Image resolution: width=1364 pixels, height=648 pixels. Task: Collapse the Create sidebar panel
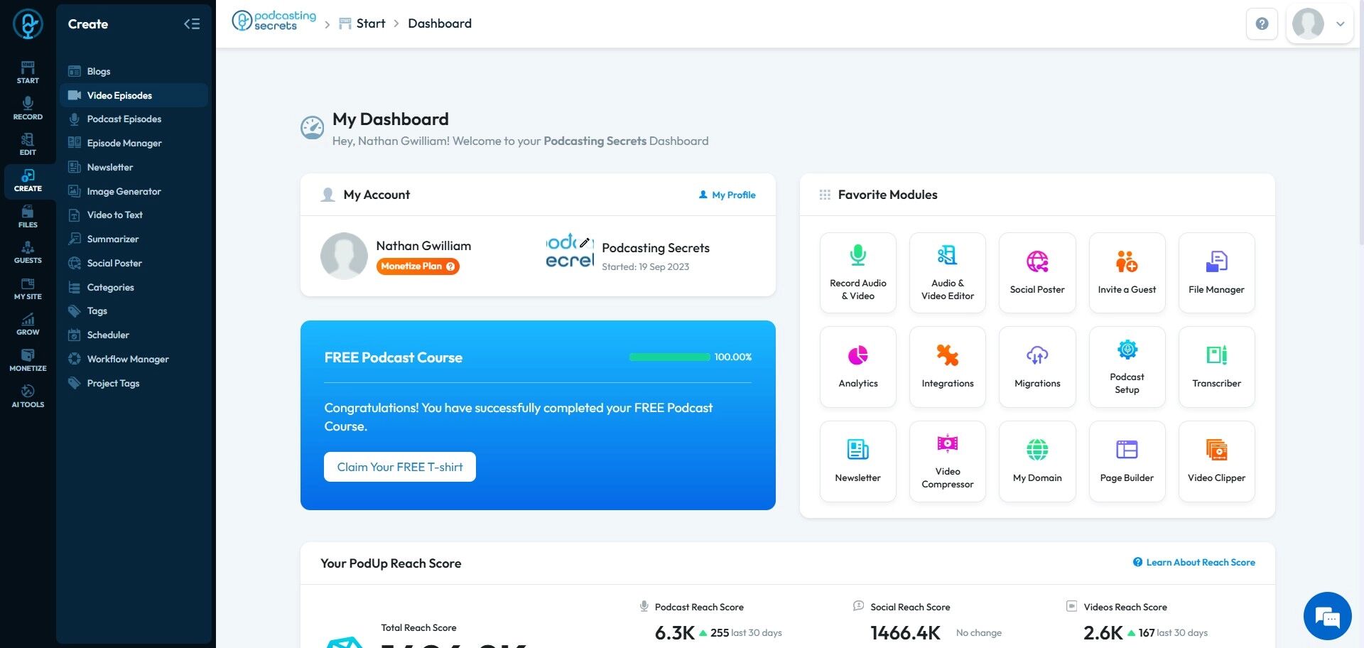tap(192, 24)
